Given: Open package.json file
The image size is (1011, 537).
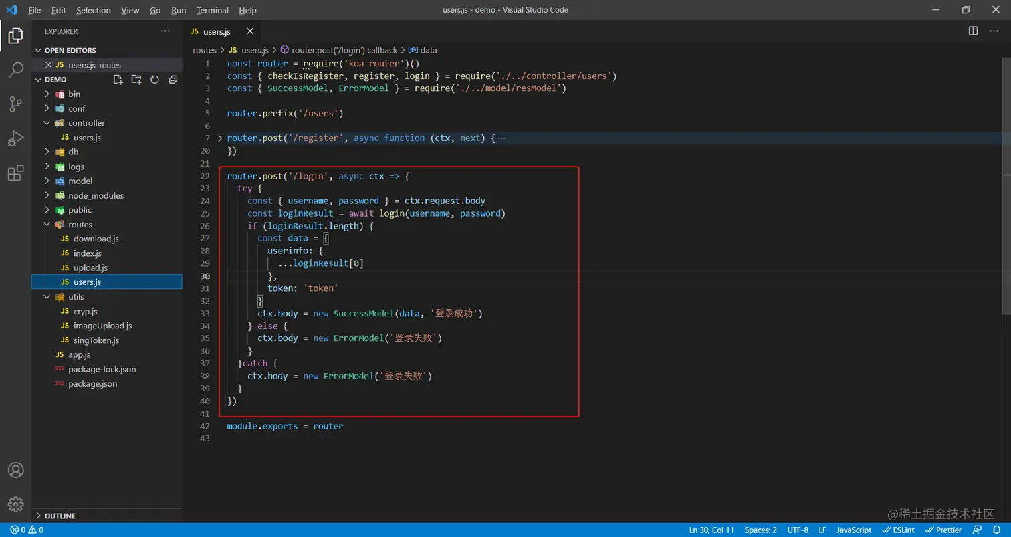Looking at the screenshot, I should 92,384.
